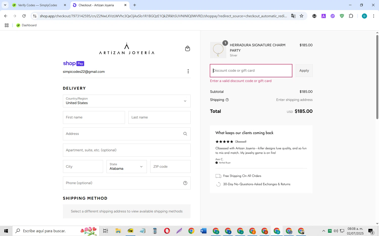Screen dimensions: 379x236
Task: Open Microsoft Word from the taskbar
Action: (204, 231)
